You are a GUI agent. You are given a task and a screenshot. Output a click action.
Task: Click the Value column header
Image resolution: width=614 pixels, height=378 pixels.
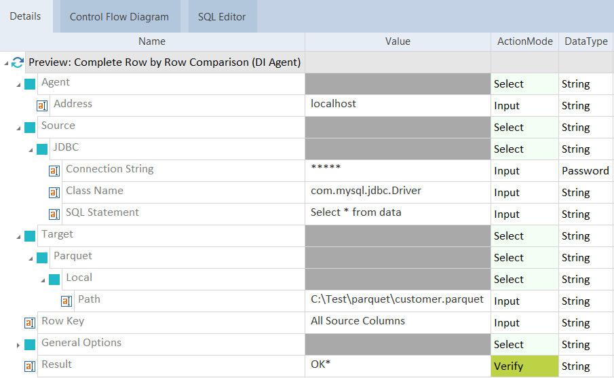click(x=398, y=41)
